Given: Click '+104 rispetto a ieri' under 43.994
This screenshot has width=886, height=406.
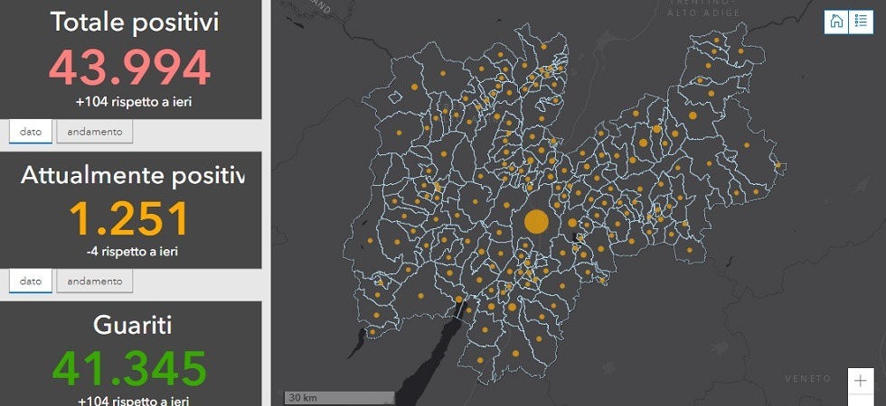Looking at the screenshot, I should [x=134, y=102].
